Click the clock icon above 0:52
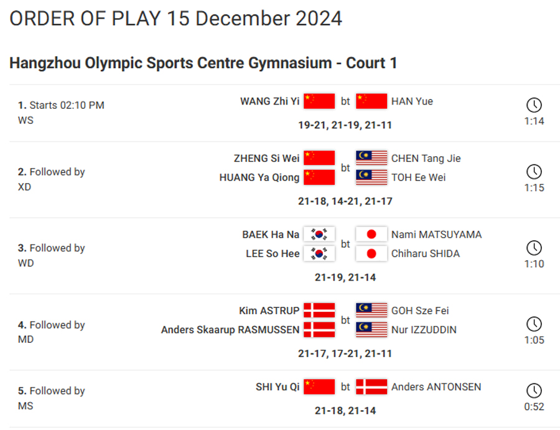This screenshot has height=430, width=560. [534, 390]
